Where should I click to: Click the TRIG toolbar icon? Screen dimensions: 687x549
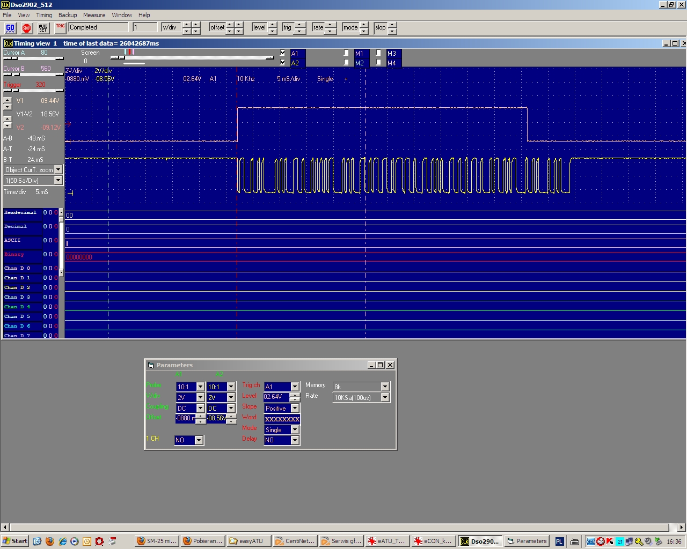coord(60,27)
